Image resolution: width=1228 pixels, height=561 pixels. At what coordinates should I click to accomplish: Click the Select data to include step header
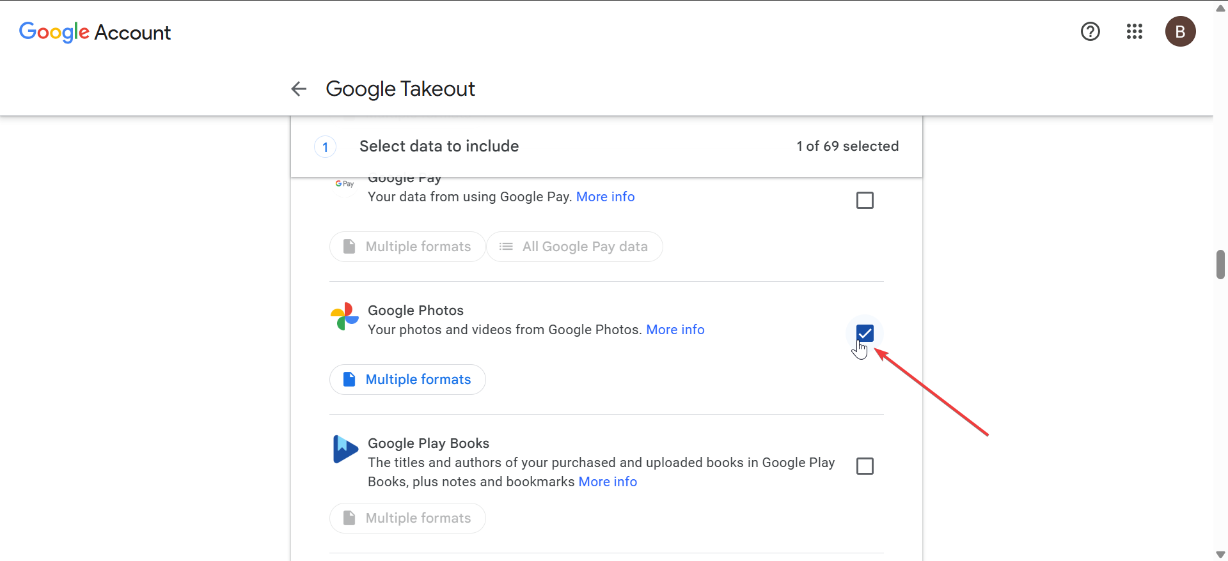point(439,146)
